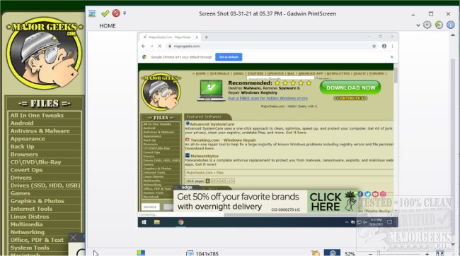Click the color squares icon in the status bar
This screenshot has height=256, width=460.
click(x=141, y=253)
